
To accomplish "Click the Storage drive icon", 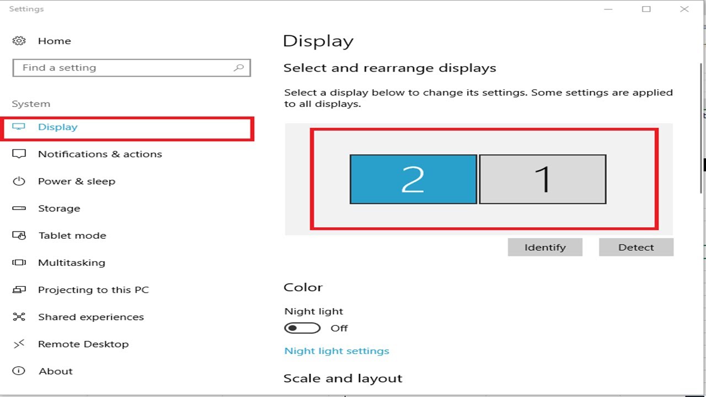I will tap(19, 208).
